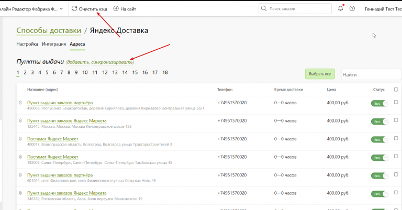Check the Ленинградское шоссе 128 row checkbox
Screen dimensions: 402x210
(x=396, y=120)
